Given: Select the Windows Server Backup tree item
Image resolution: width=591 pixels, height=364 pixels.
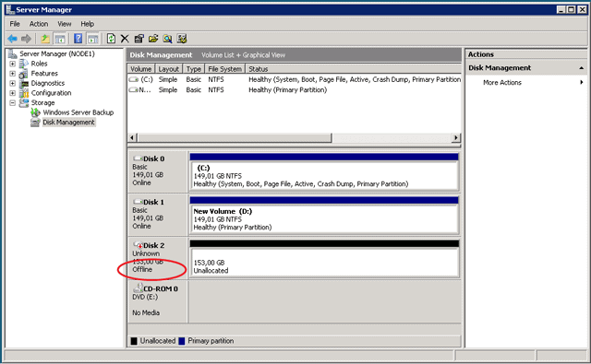Looking at the screenshot, I should [78, 112].
